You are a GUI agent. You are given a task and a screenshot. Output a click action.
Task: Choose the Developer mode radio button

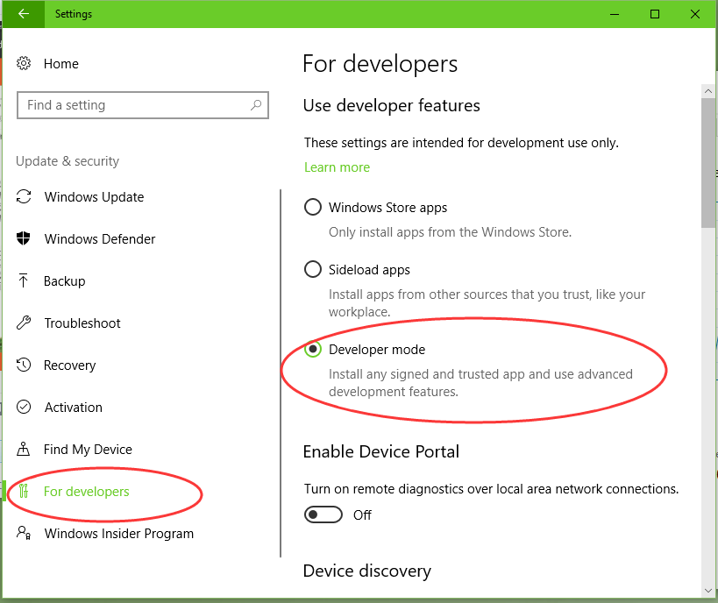(x=312, y=350)
